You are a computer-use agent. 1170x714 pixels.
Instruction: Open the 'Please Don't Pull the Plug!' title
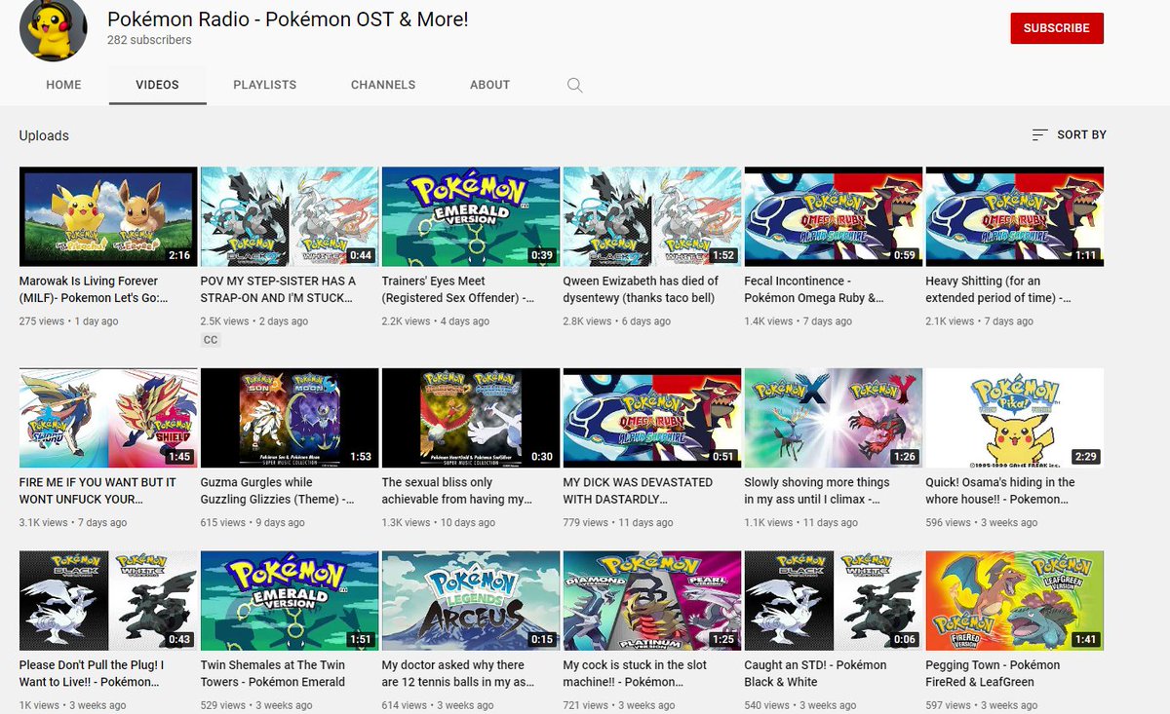click(x=93, y=673)
